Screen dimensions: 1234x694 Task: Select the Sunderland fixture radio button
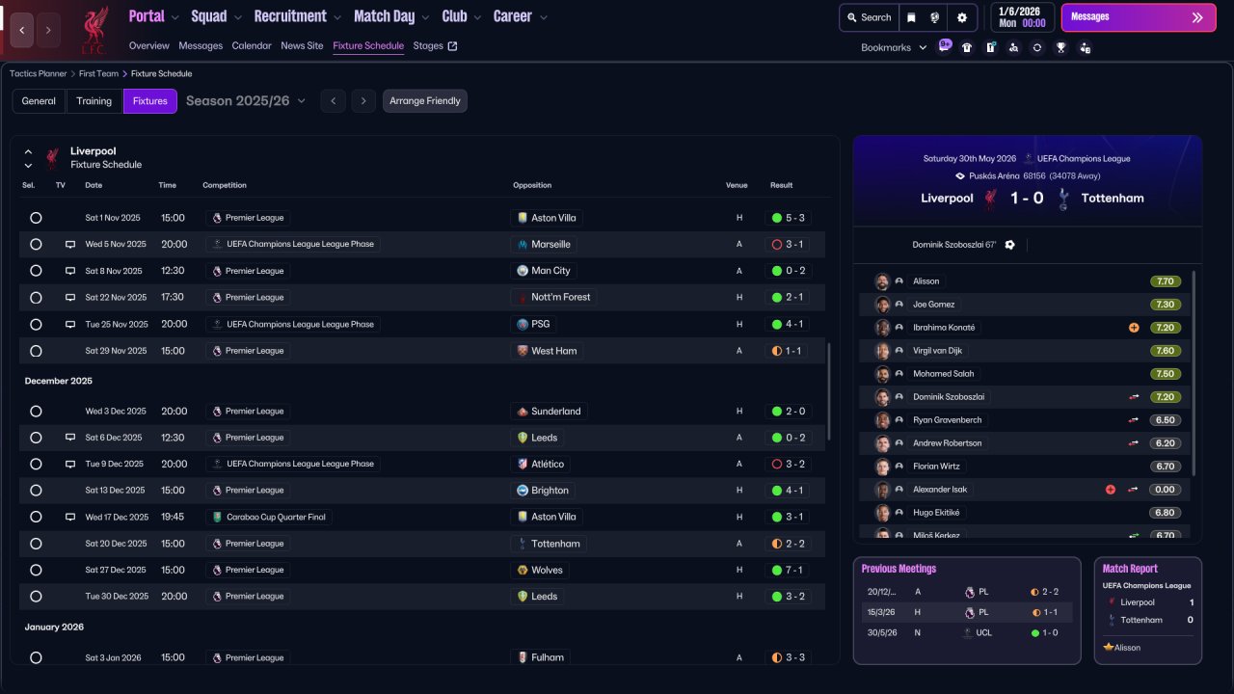tap(36, 412)
